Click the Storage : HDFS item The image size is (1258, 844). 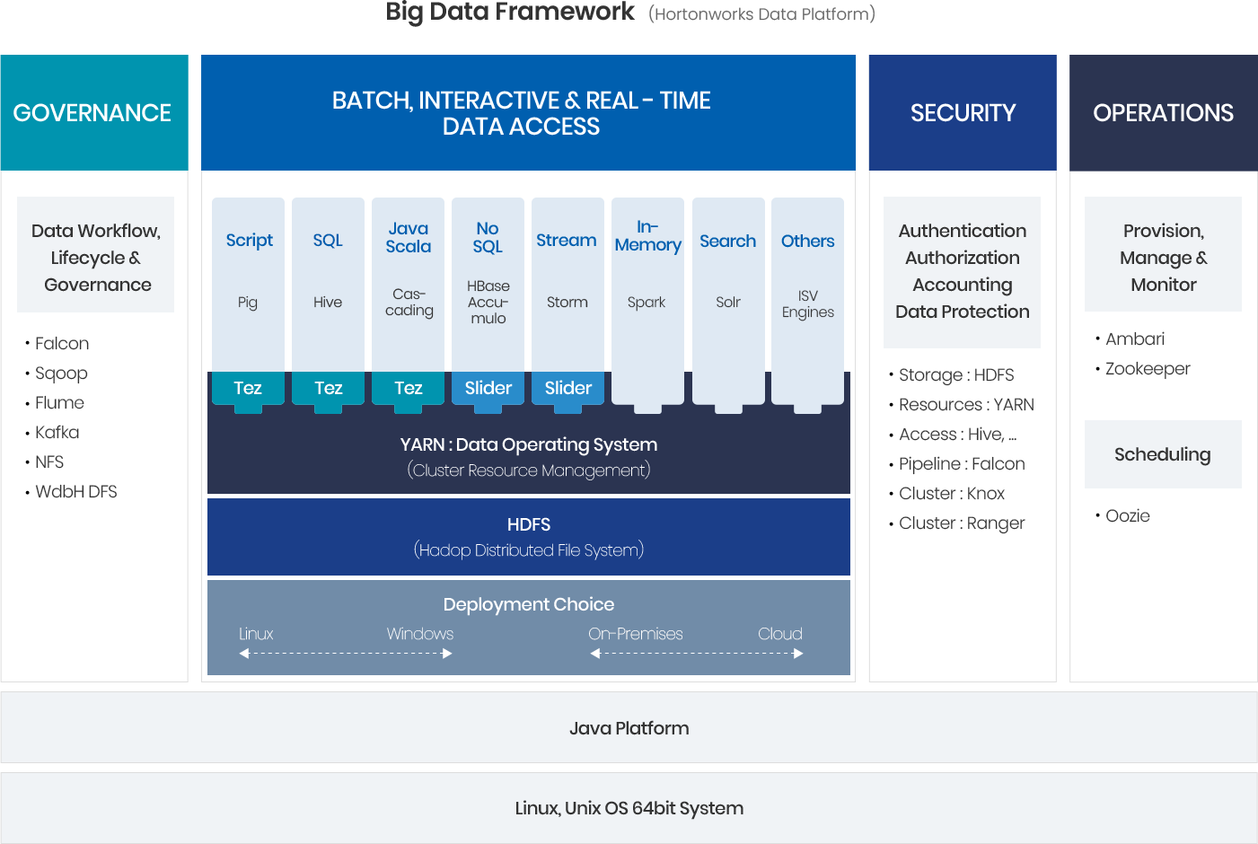pyautogui.click(x=955, y=374)
